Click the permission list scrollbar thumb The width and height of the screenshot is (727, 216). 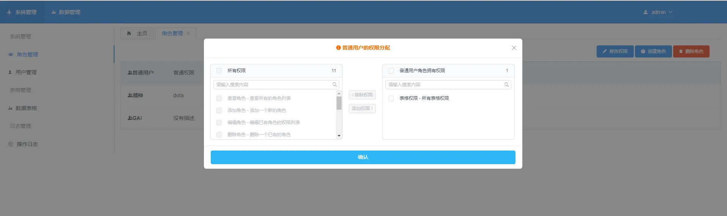point(339,103)
